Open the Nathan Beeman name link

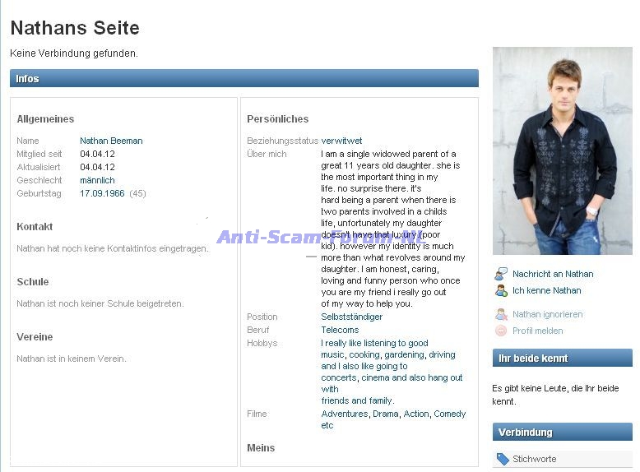111,141
